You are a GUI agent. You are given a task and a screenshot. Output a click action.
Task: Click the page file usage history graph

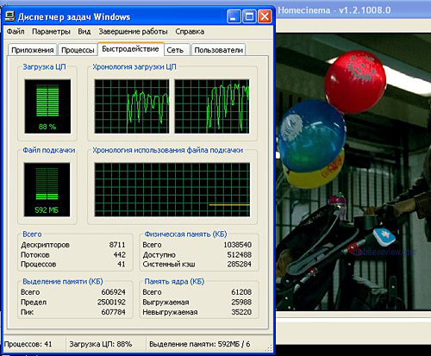[172, 190]
